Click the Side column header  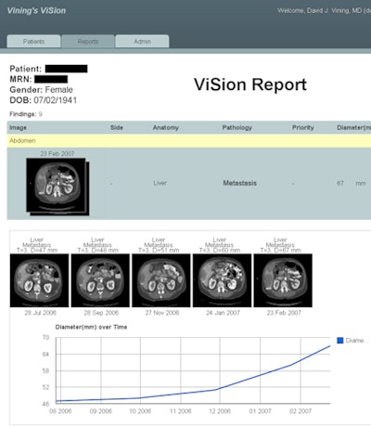tap(117, 127)
